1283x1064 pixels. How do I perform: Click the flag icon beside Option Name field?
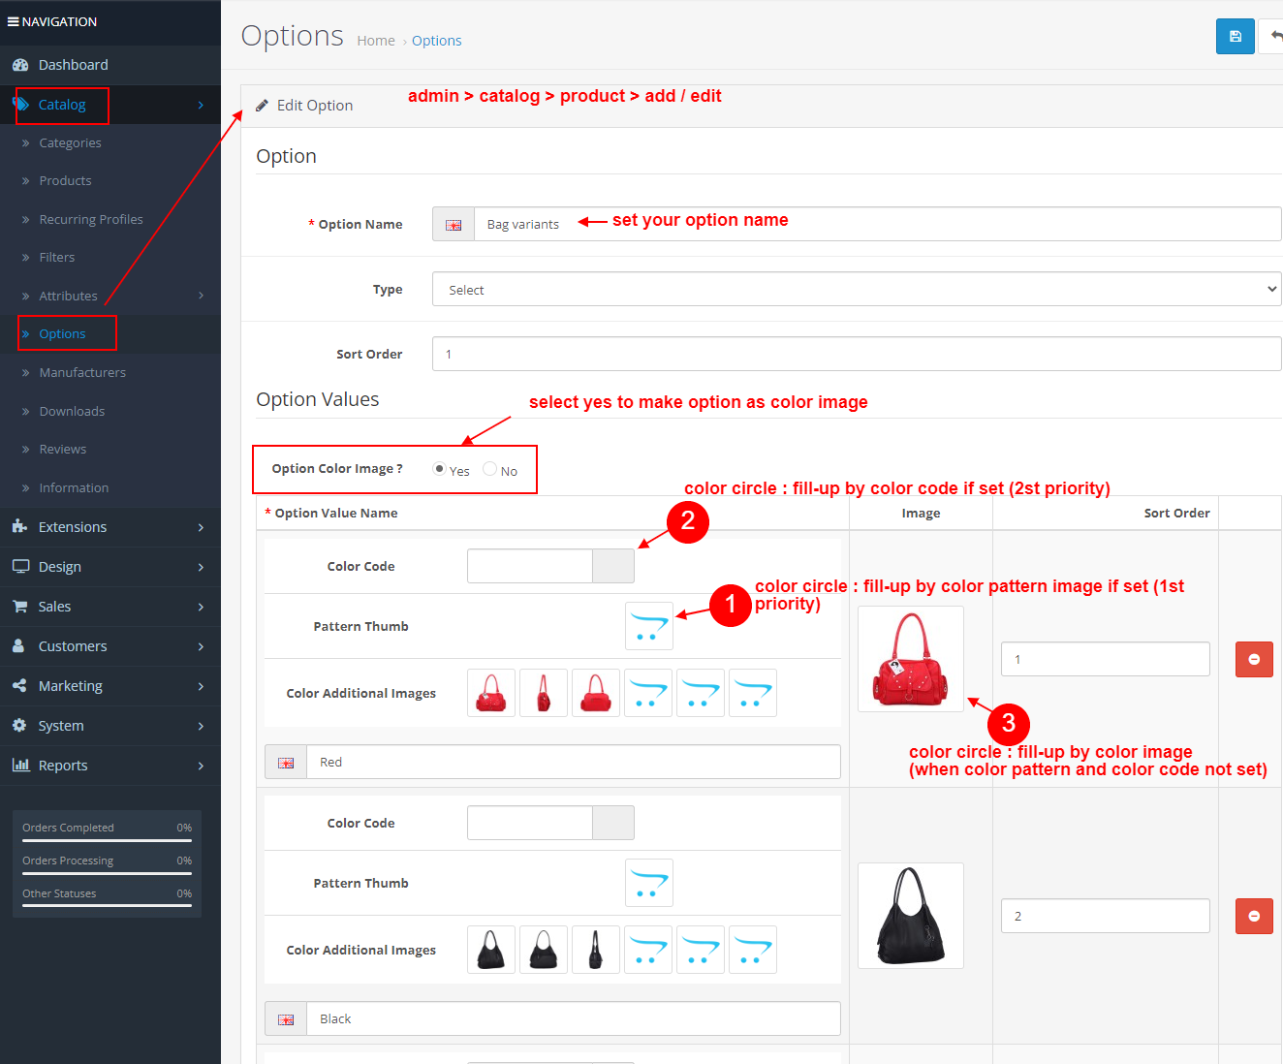coord(453,224)
